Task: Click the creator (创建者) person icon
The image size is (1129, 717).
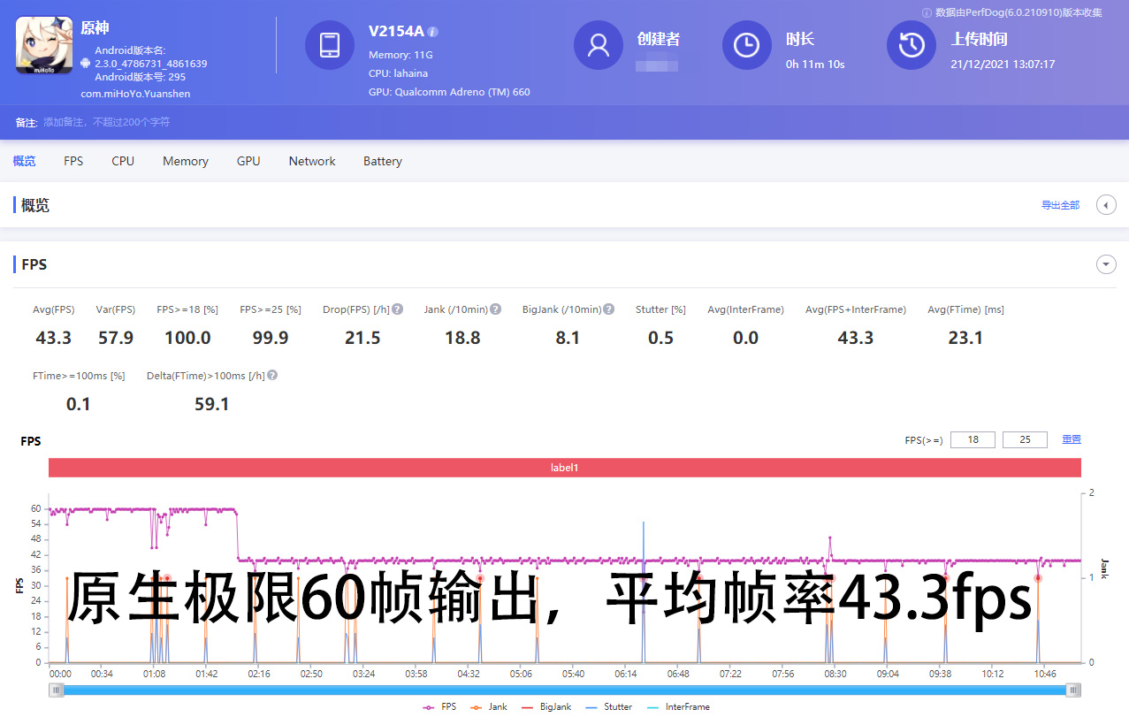Action: [598, 45]
